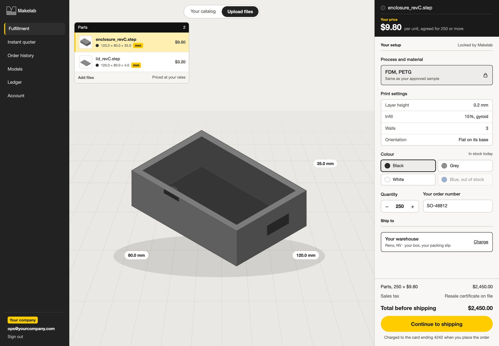Click the 3D enclosure model preview
This screenshot has height=346, width=499.
(x=219, y=198)
